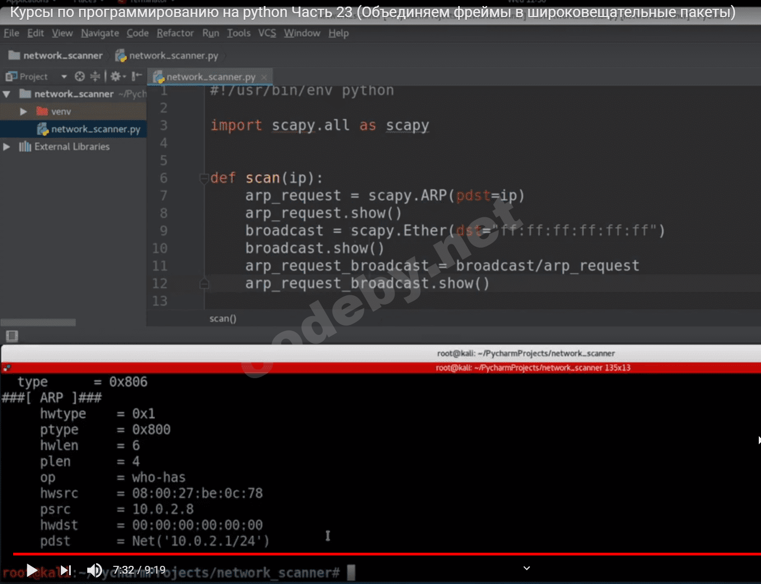Screen dimensions: 761x584
Task: Open the View menu
Action: click(63, 33)
